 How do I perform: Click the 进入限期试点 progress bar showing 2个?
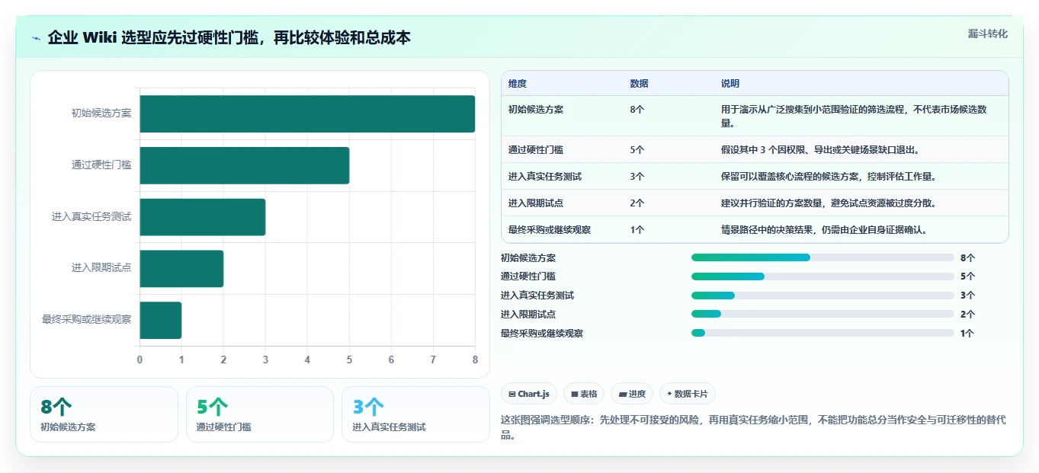(823, 314)
